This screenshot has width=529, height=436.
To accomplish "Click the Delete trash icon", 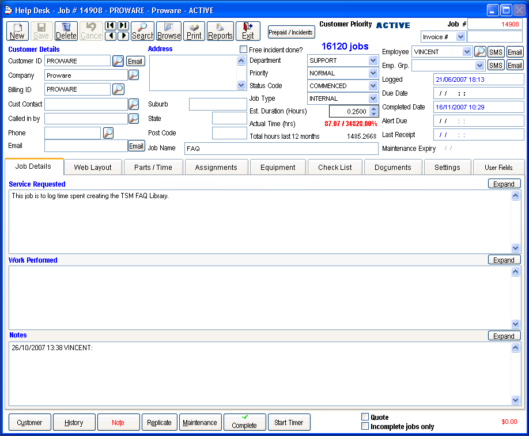I will 66,31.
